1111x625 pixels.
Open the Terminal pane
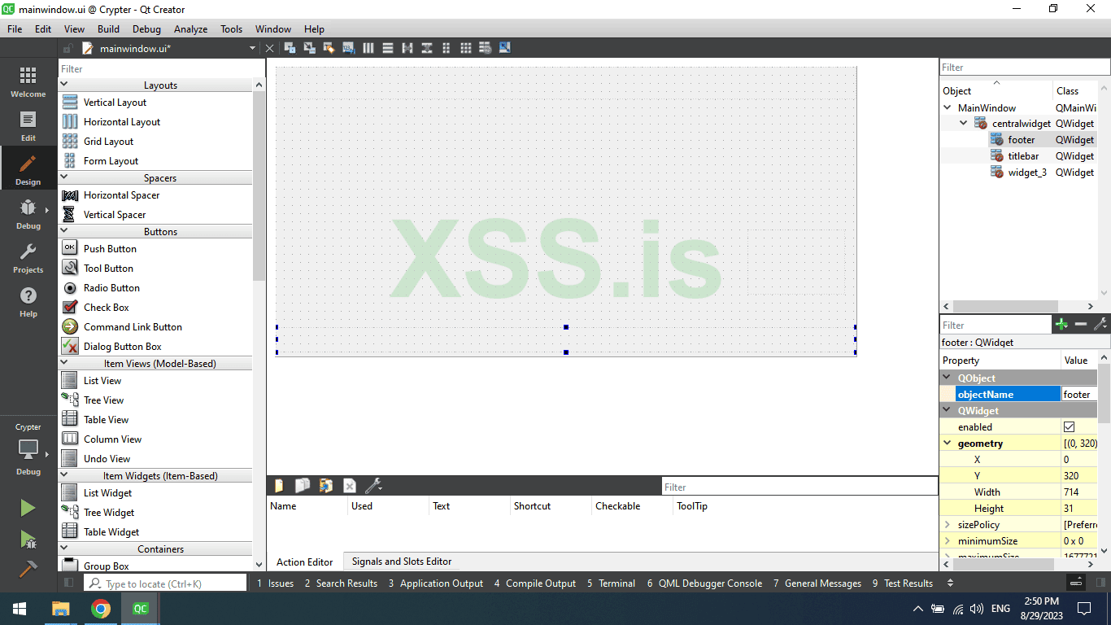tap(617, 583)
